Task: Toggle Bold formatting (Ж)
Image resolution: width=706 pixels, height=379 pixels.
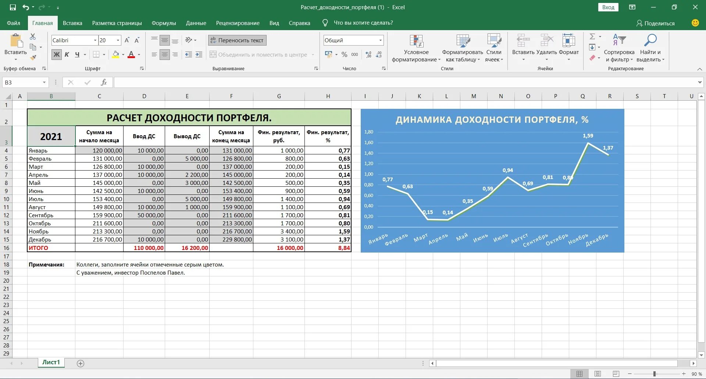Action: 57,54
